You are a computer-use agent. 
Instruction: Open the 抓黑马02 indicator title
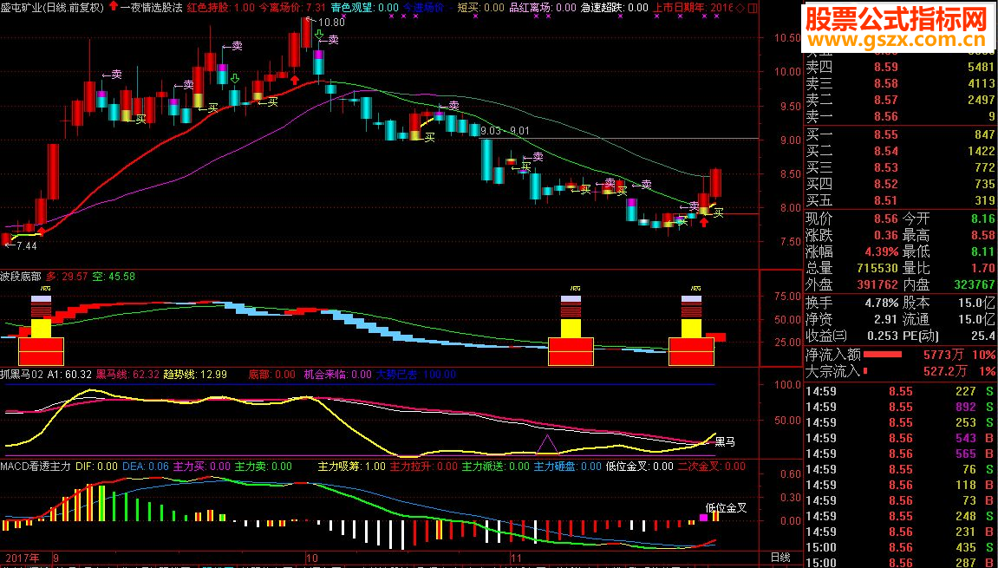click(x=22, y=375)
